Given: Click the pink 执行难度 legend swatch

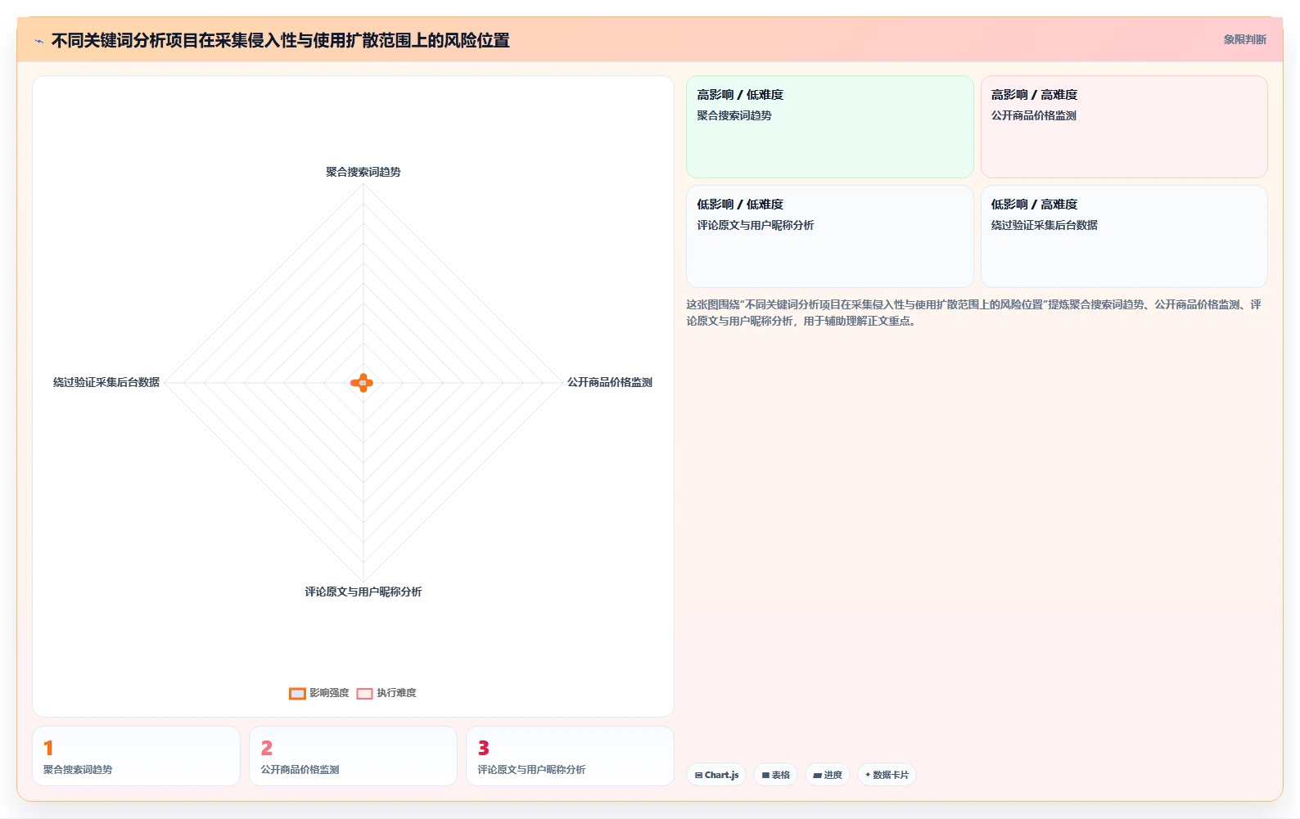Looking at the screenshot, I should pyautogui.click(x=364, y=694).
